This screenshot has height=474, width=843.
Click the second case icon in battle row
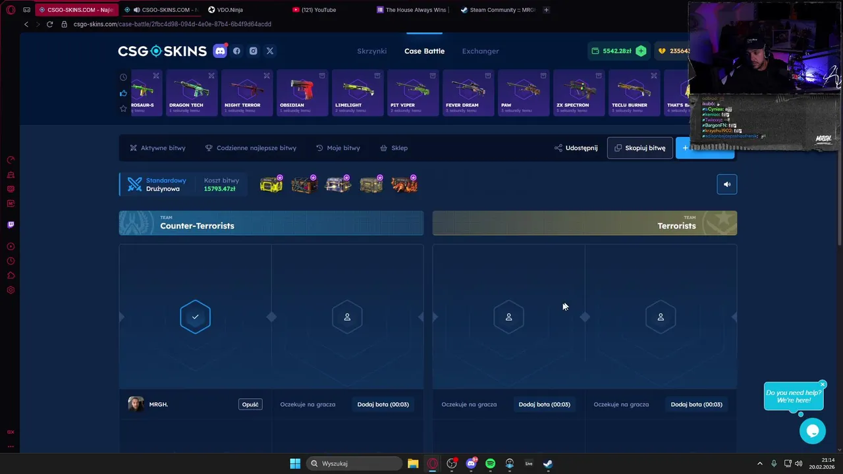coord(304,185)
